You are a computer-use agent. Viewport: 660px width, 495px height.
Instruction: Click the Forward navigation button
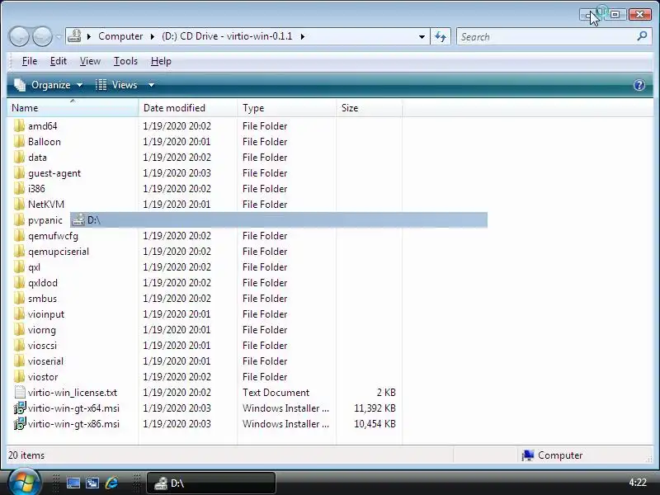42,36
